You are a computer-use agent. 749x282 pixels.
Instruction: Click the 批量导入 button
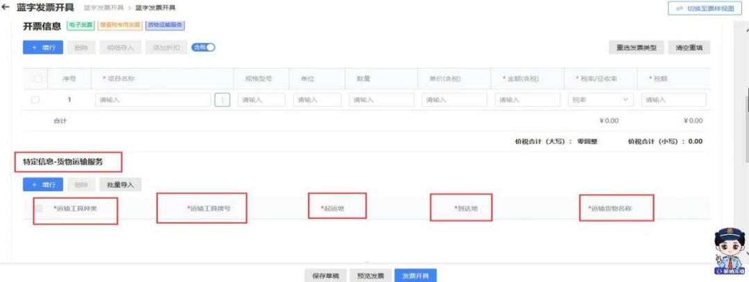point(121,184)
